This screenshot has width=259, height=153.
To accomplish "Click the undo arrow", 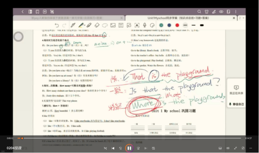I will [x=56, y=25].
